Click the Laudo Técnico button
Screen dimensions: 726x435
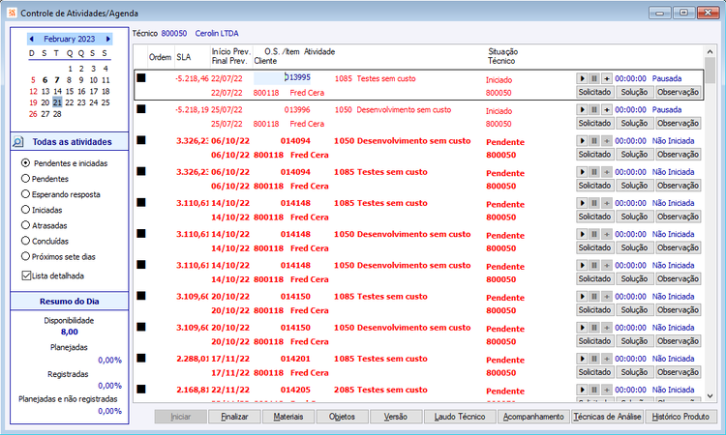(x=460, y=417)
